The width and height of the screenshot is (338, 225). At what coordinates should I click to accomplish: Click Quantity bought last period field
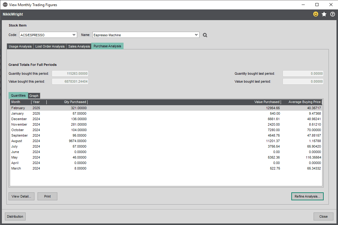[303, 73]
